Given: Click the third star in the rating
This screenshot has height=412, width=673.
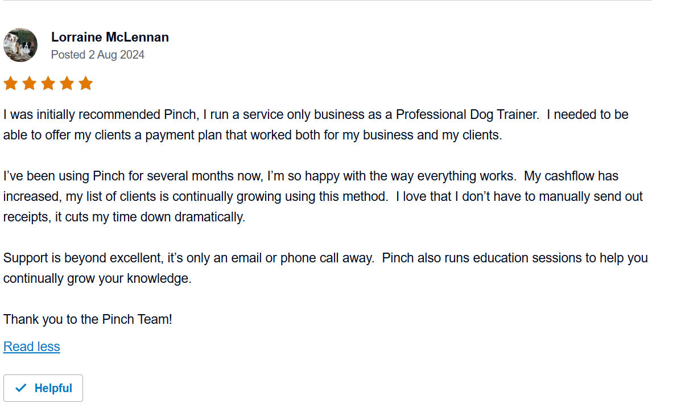Looking at the screenshot, I should 48,83.
